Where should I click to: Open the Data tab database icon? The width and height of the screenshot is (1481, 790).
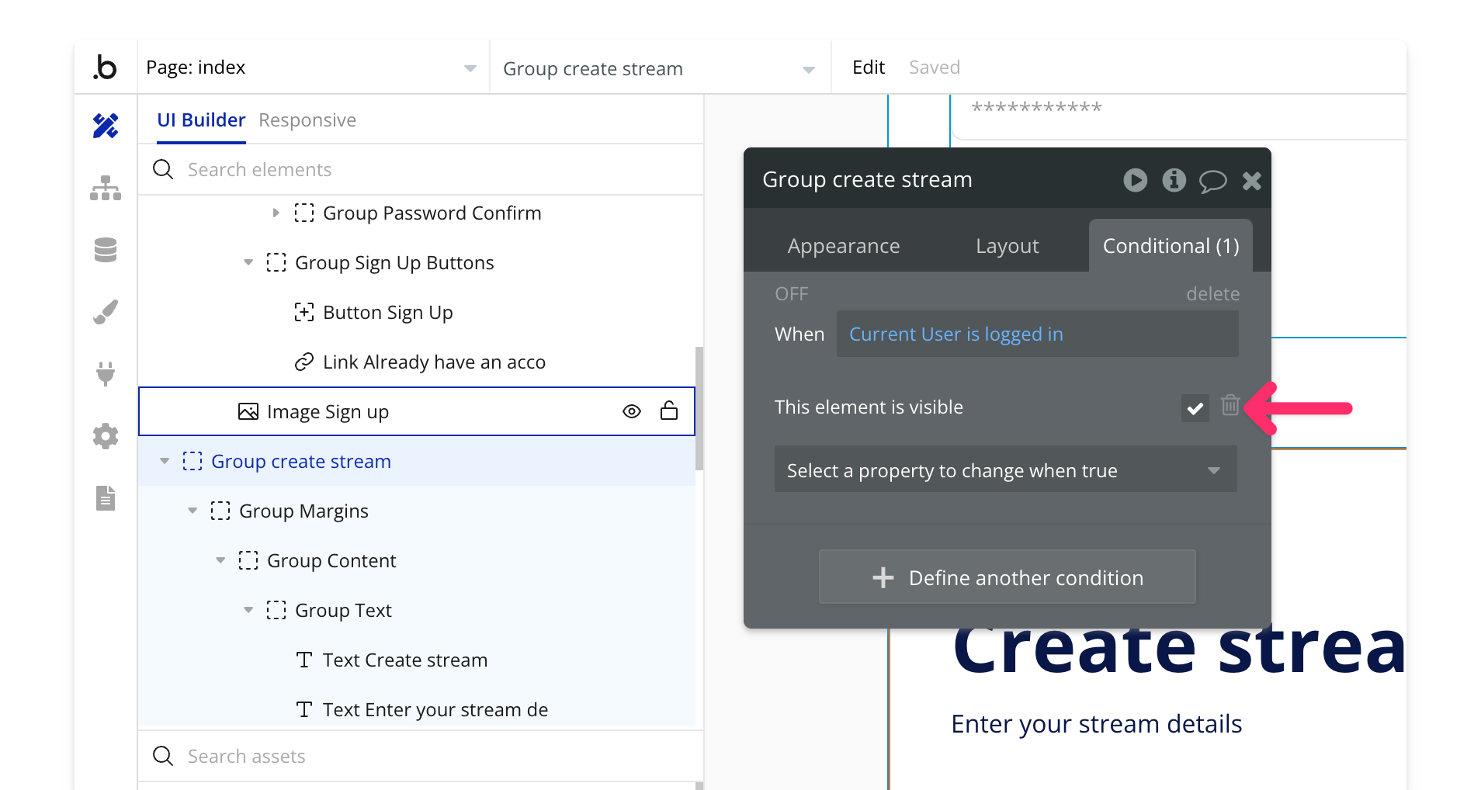click(106, 250)
